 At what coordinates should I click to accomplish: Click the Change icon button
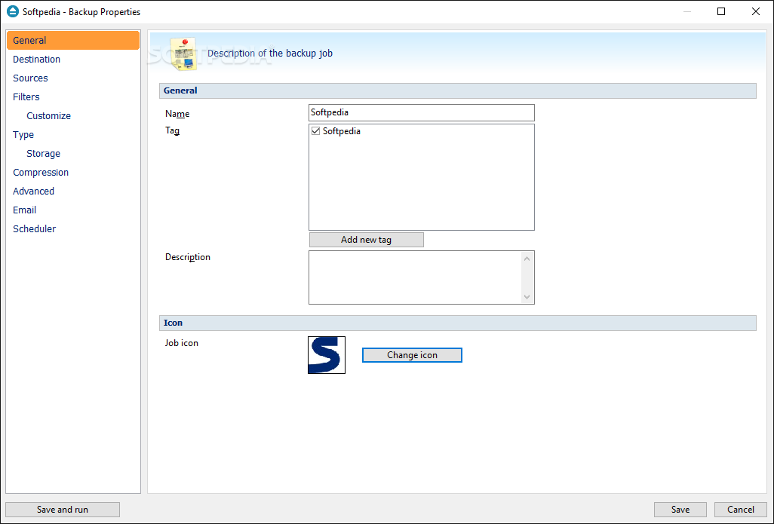[412, 355]
